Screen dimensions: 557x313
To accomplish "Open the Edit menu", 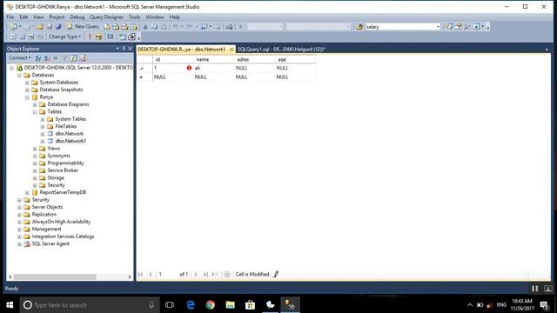I will click(23, 17).
